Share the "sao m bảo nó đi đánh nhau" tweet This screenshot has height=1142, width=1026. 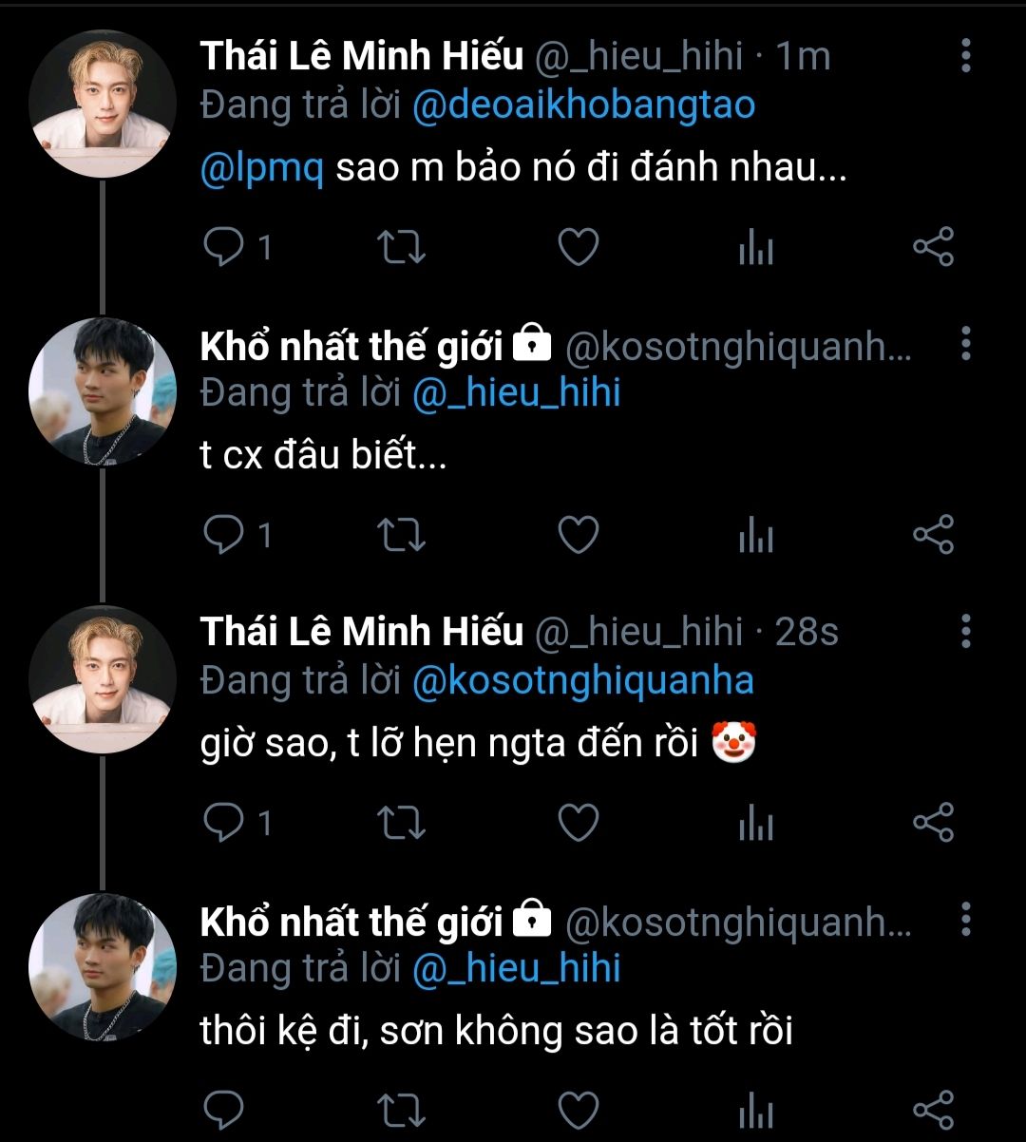click(932, 248)
